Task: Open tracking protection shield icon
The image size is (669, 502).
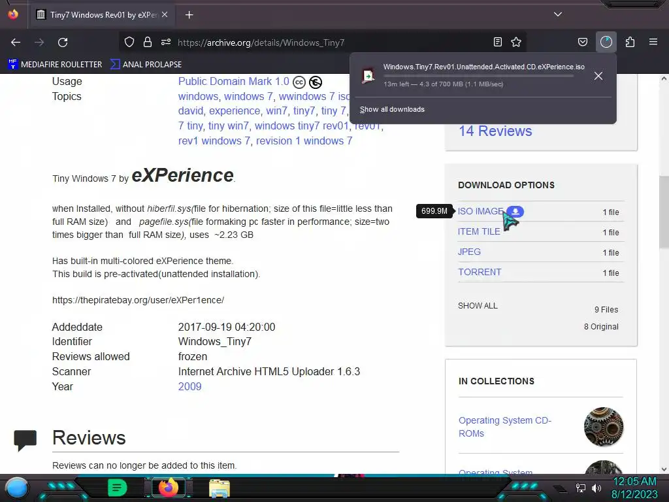Action: [x=129, y=42]
